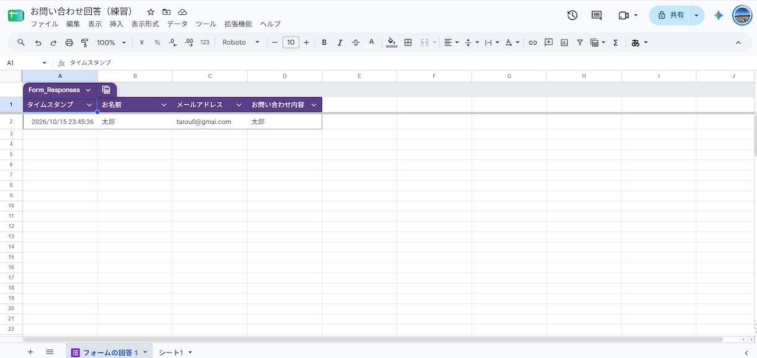Image resolution: width=757 pixels, height=358 pixels.
Task: Open the Roboto font dropdown
Action: coord(241,43)
